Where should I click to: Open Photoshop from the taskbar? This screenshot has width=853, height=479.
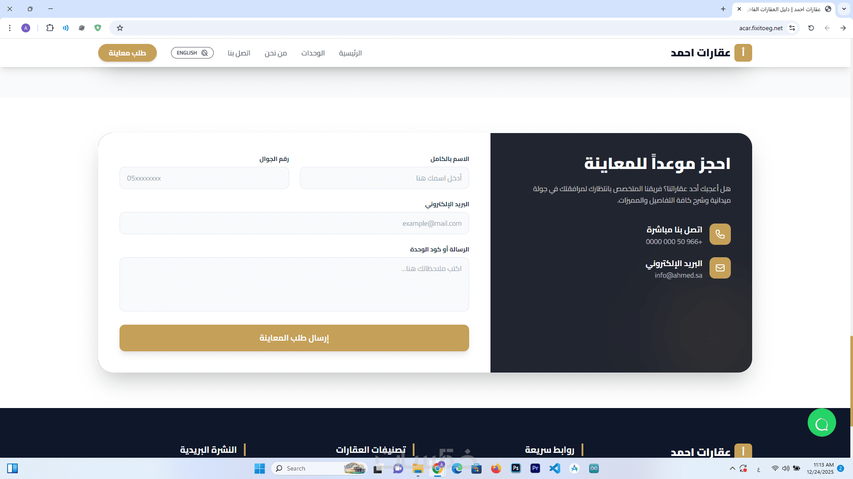516,468
